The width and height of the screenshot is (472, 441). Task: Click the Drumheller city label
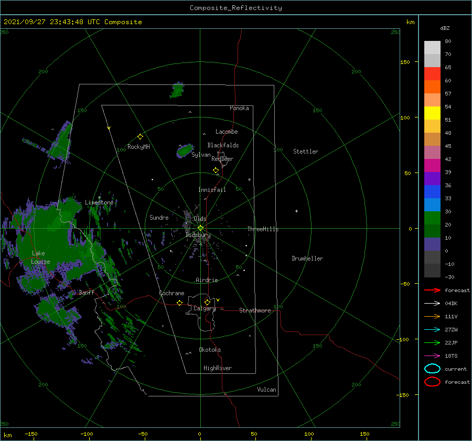(x=307, y=259)
